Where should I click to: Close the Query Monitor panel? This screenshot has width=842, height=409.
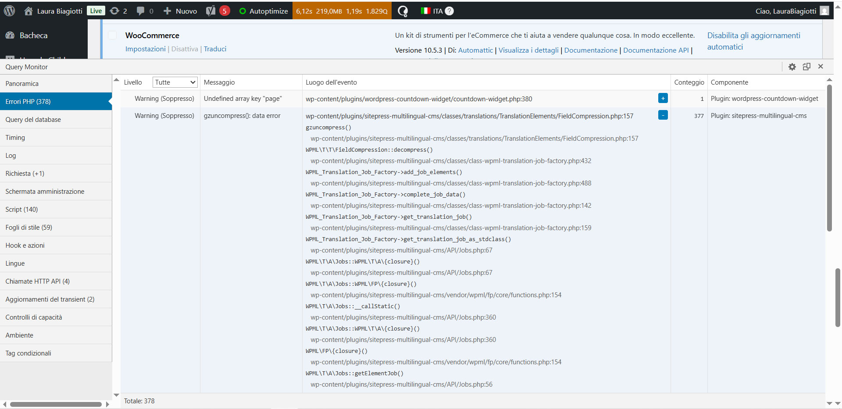(x=821, y=67)
